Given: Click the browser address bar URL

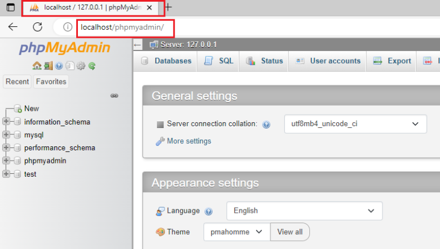Looking at the screenshot, I should 123,28.
